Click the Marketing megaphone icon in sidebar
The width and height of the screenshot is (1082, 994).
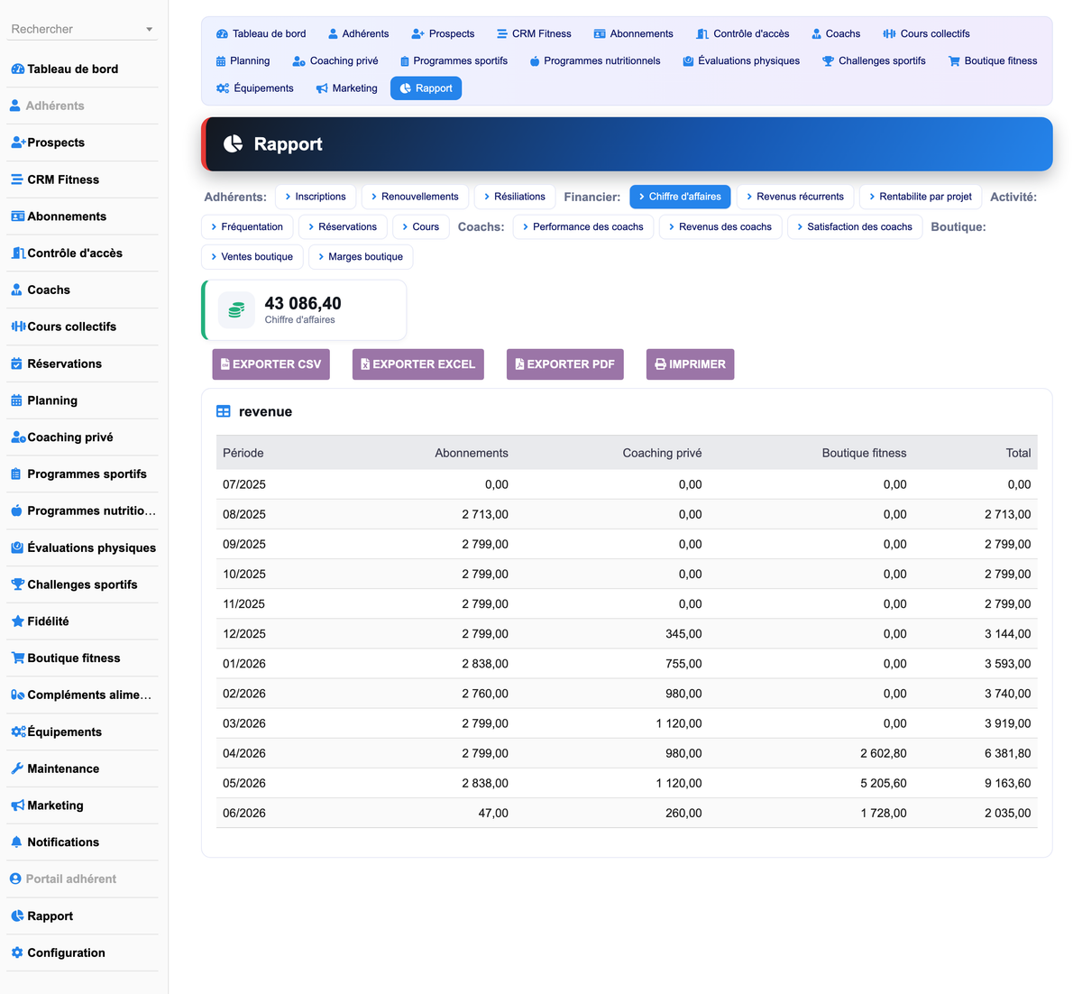coord(17,805)
